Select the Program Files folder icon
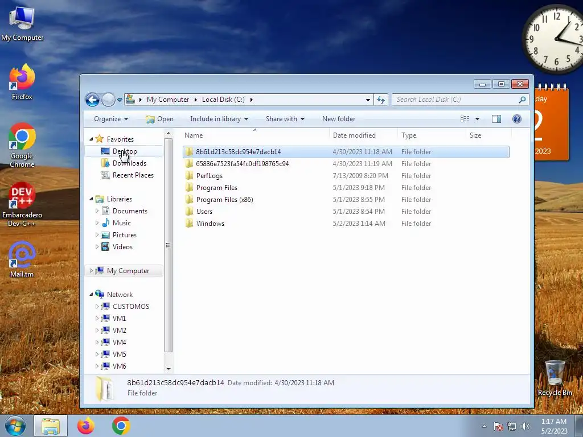 (189, 188)
